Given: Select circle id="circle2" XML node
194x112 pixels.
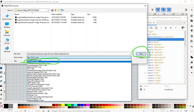Looking at the screenshot, I should coord(155,70).
